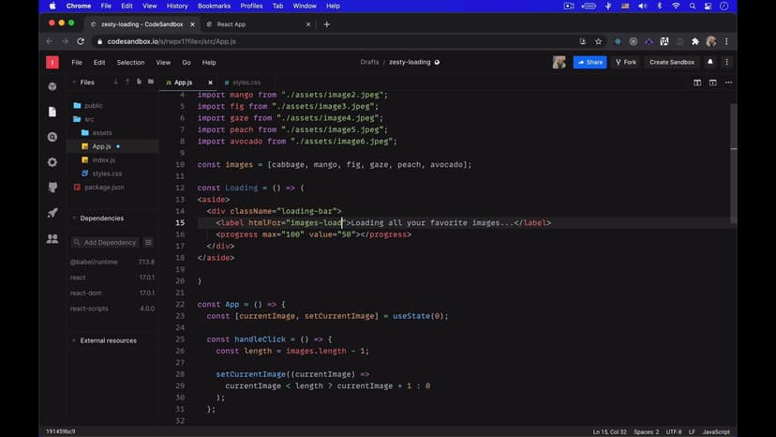
Task: Toggle the preview window icon
Action: tap(712, 83)
